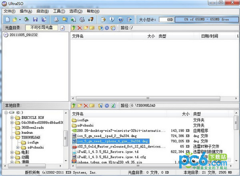
Task: Click the New image toolbar icon
Action: 8,20
